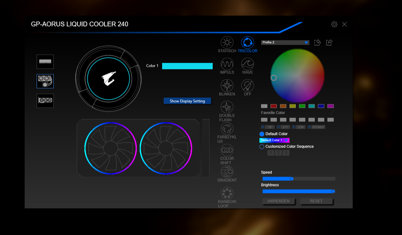This screenshot has width=402, height=235.
Task: Click the R value field showing 15
Action: (270, 127)
